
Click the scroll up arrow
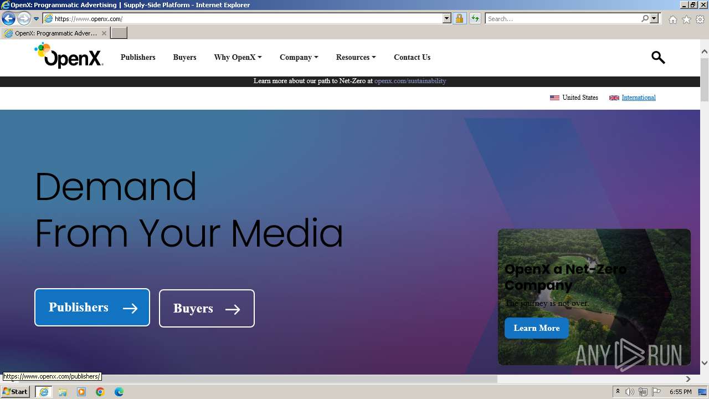coord(705,52)
